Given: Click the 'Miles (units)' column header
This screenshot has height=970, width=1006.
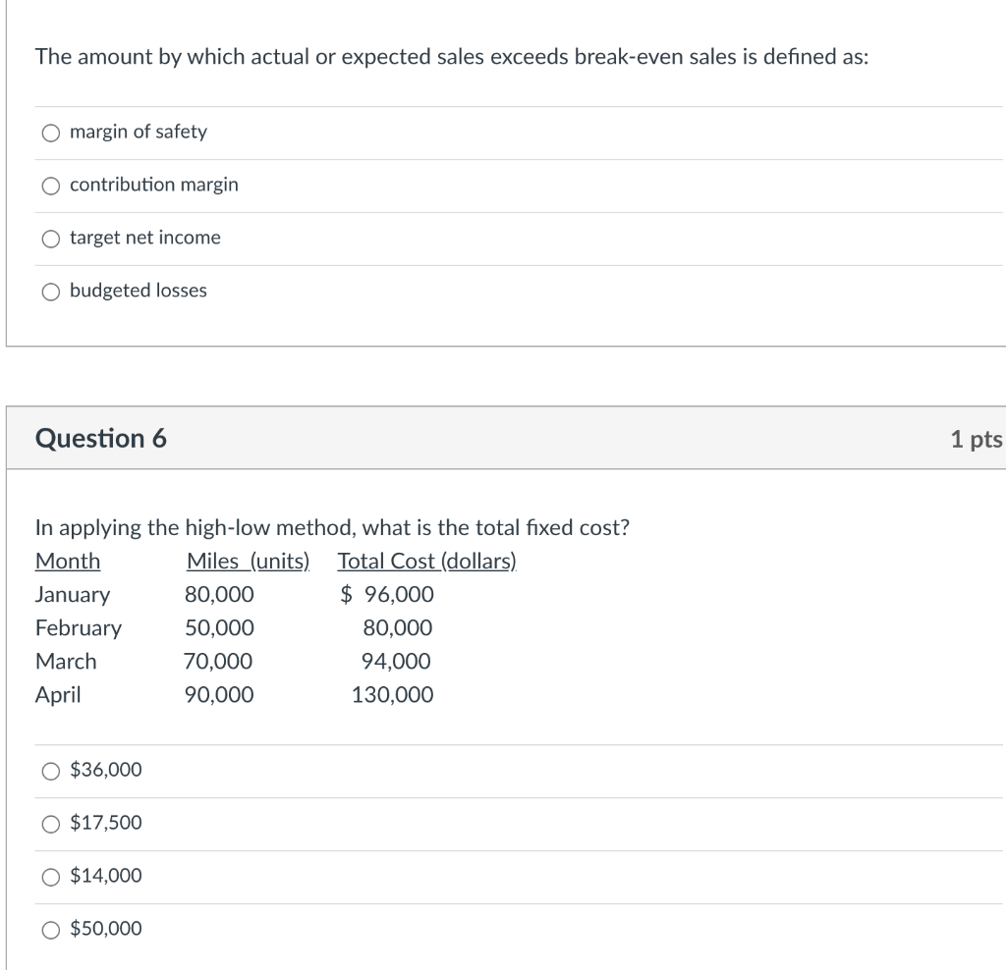Looking at the screenshot, I should pos(248,561).
